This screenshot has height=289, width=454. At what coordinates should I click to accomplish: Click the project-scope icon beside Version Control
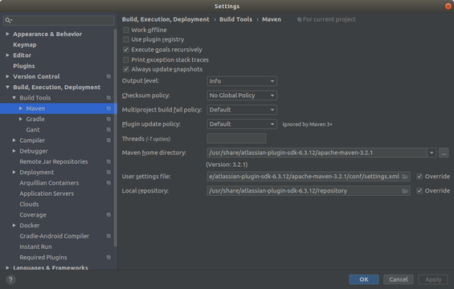click(x=108, y=76)
